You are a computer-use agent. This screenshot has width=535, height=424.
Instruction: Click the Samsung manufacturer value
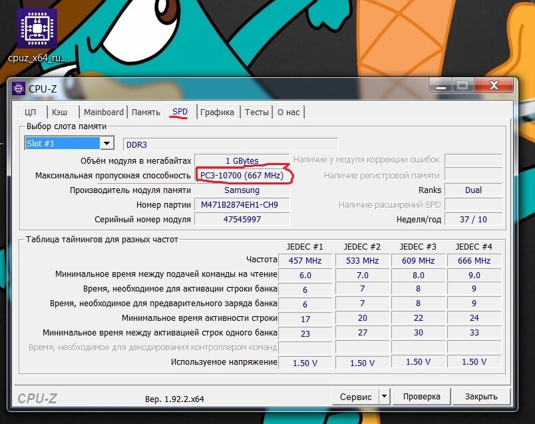[242, 190]
